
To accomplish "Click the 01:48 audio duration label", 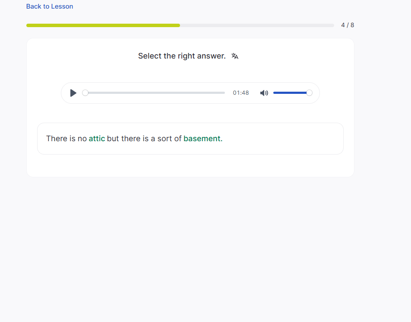I will click(x=241, y=93).
